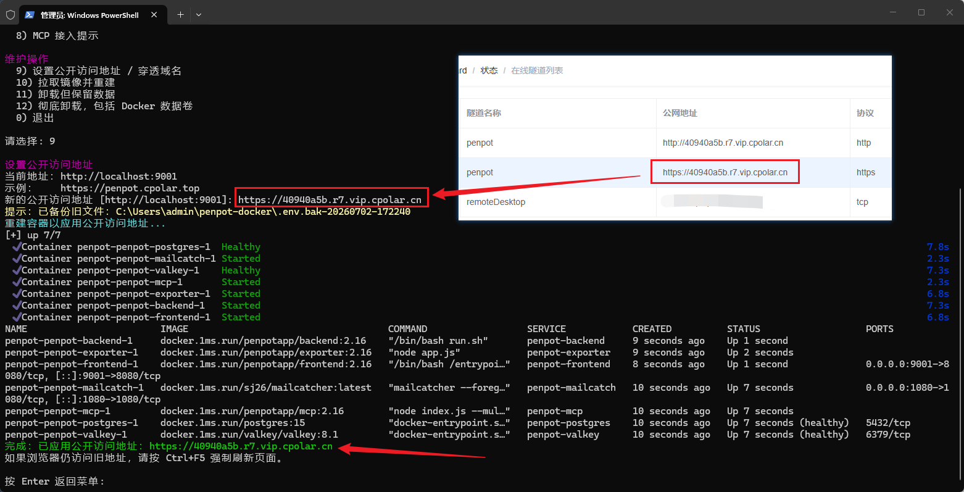This screenshot has height=492, width=964.
Task: Click the penpot-frontend service name
Action: pos(568,364)
